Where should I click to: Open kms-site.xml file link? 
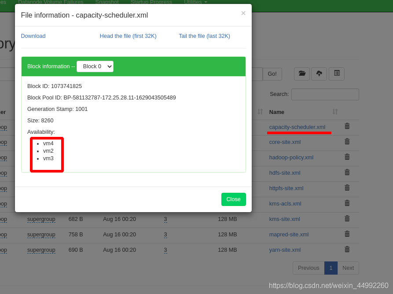point(284,219)
